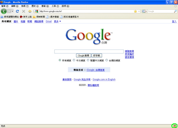Click the stop loading X icon
The height and width of the screenshot is (128, 178).
[23, 11]
